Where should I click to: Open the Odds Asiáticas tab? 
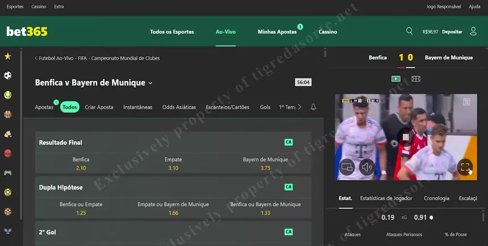point(179,107)
